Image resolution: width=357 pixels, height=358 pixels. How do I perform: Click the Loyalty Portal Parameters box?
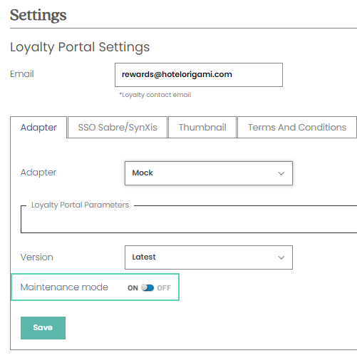coord(189,219)
